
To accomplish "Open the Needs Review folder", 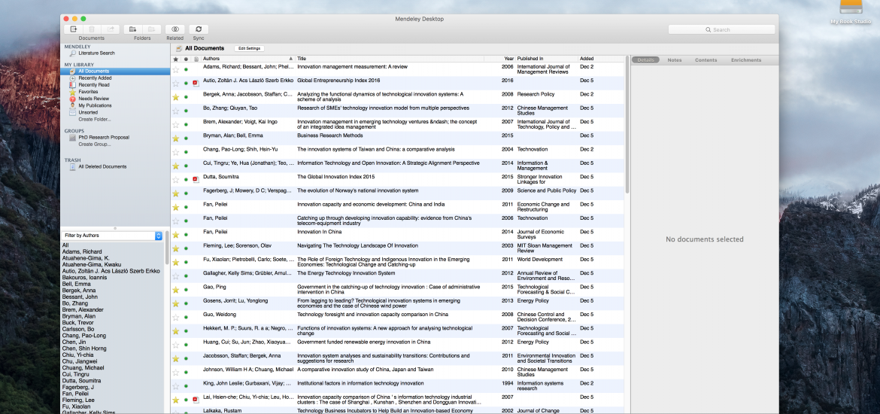I will pos(94,99).
